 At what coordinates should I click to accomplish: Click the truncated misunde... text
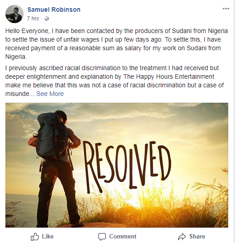tap(20, 94)
